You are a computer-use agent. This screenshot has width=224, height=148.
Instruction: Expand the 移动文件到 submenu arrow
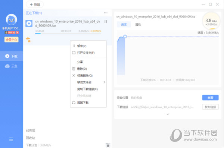(x=105, y=82)
